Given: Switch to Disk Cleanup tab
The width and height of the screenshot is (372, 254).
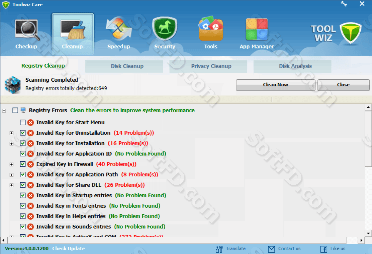Looking at the screenshot, I should (x=124, y=66).
